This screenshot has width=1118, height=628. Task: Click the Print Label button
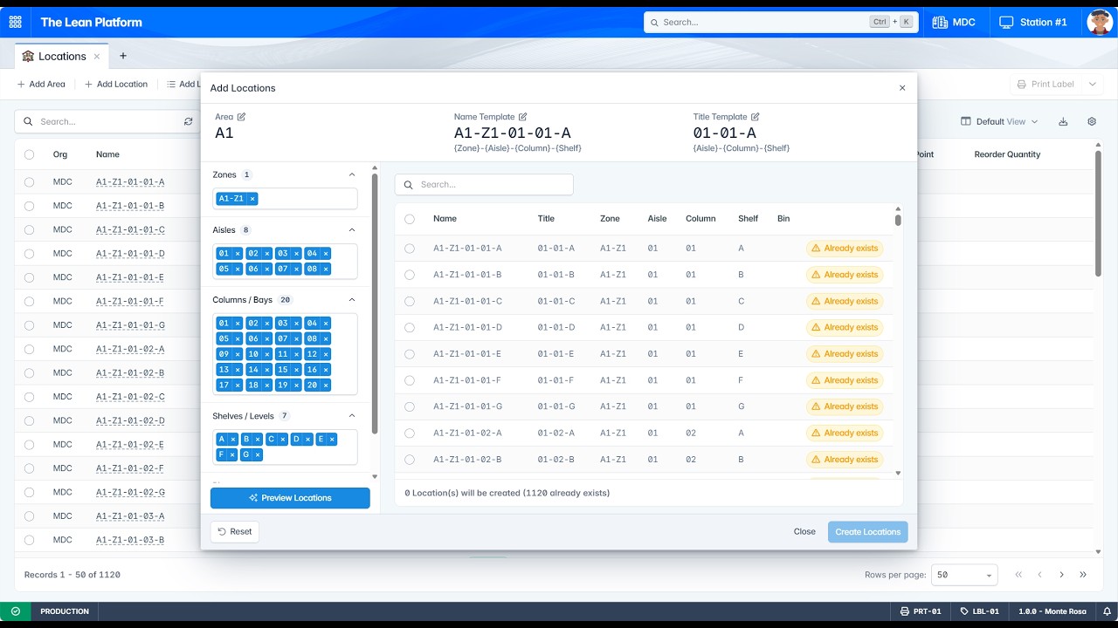pos(1045,85)
